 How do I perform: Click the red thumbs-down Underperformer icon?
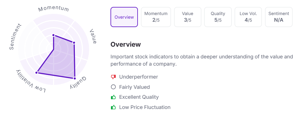113,77
